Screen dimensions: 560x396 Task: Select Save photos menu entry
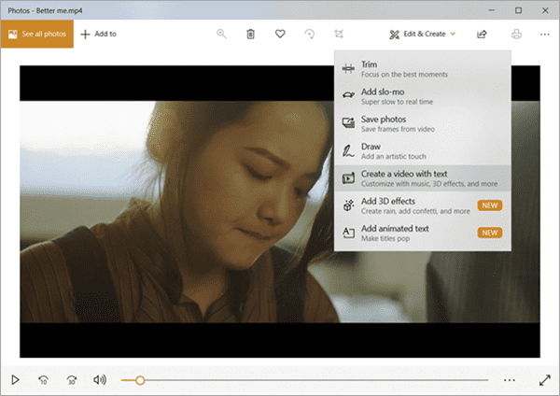423,123
